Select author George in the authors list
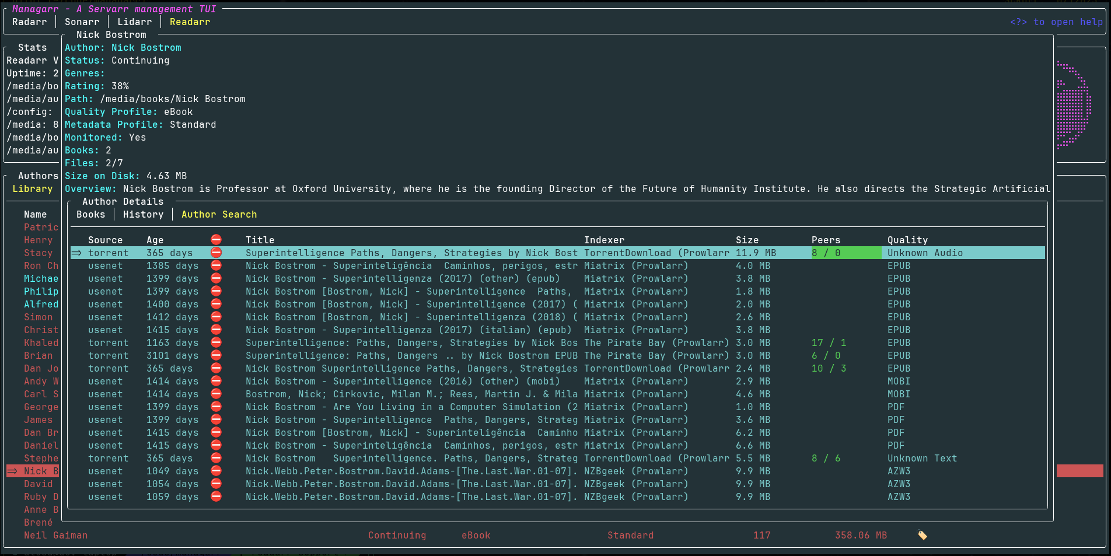This screenshot has height=556, width=1111. (x=41, y=407)
